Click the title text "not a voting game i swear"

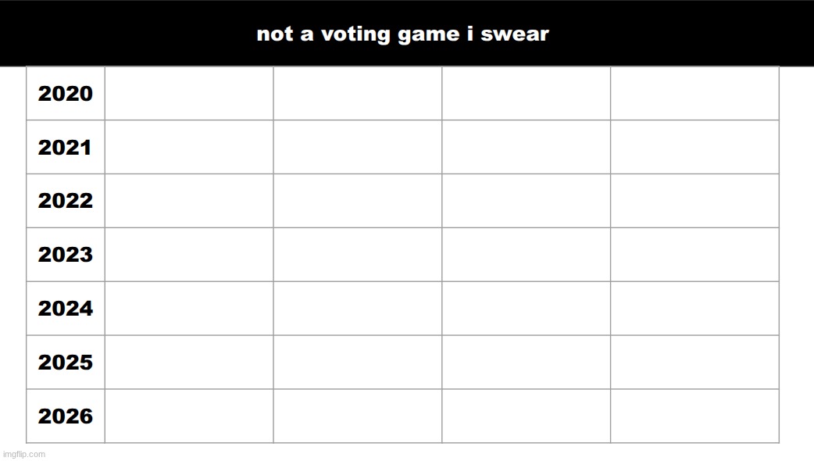pos(402,34)
